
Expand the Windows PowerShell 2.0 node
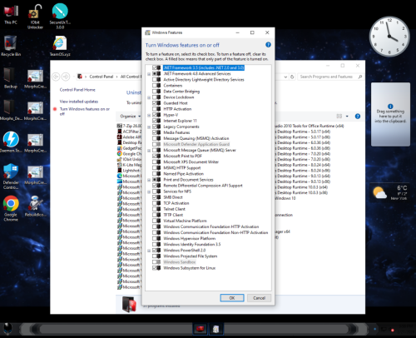click(149, 251)
